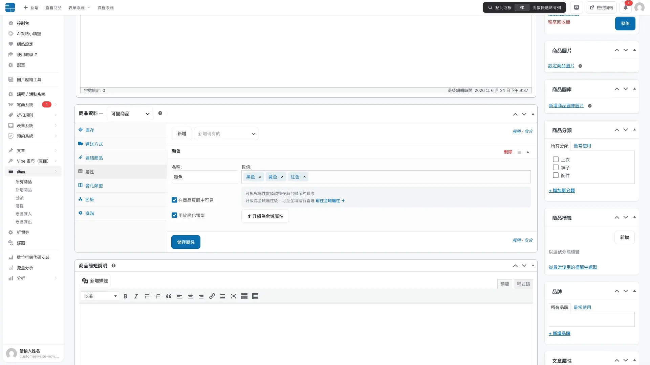
Task: Click 升級為全域屬性 button
Action: [x=265, y=216]
